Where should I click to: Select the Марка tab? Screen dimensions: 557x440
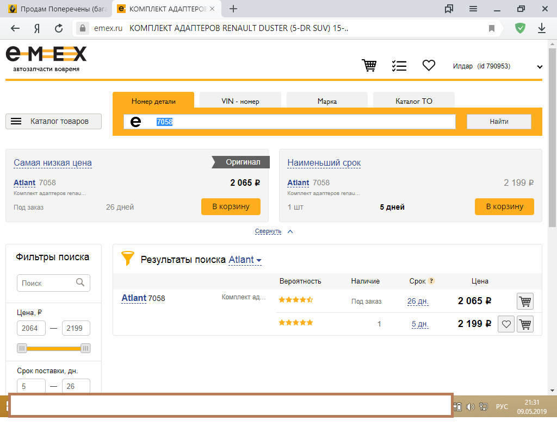tap(327, 101)
